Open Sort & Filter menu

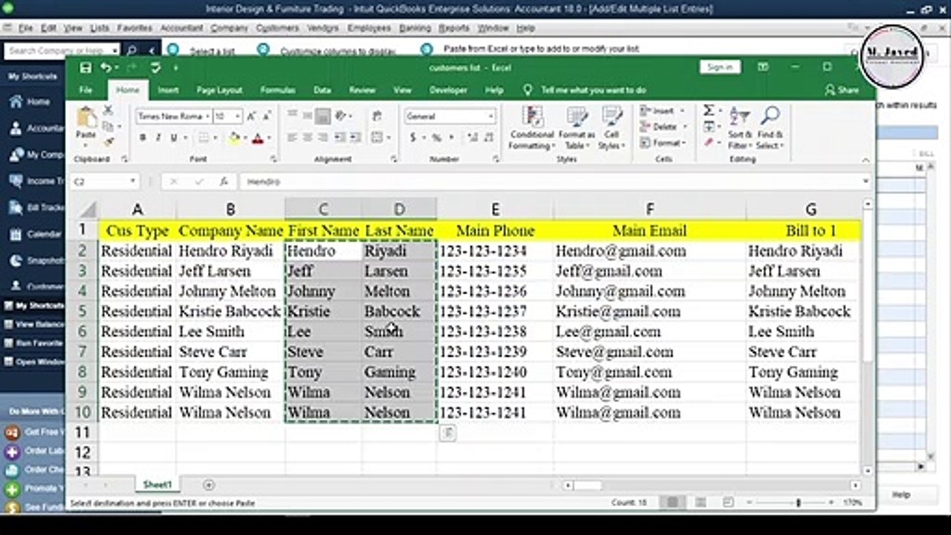pos(740,127)
